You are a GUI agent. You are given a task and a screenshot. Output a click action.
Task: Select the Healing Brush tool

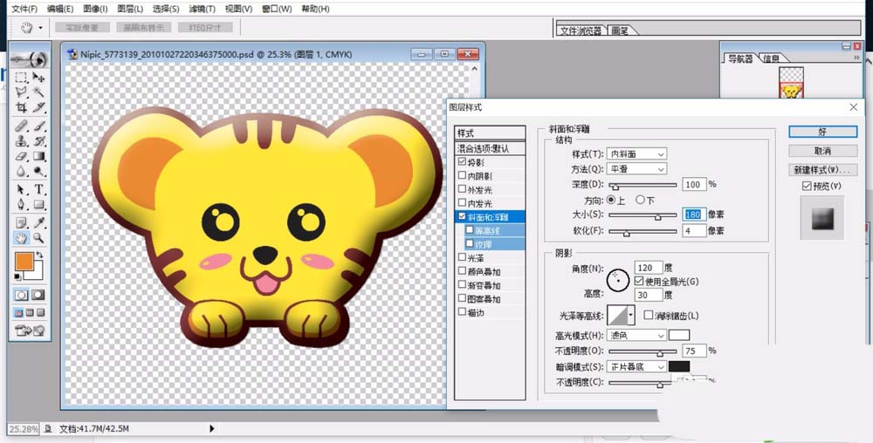coord(21,126)
